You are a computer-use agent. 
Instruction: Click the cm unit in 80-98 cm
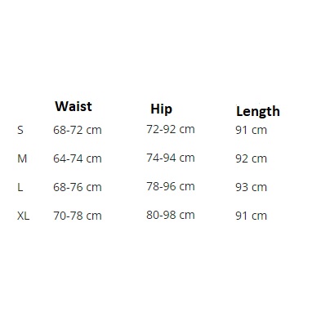(x=187, y=216)
